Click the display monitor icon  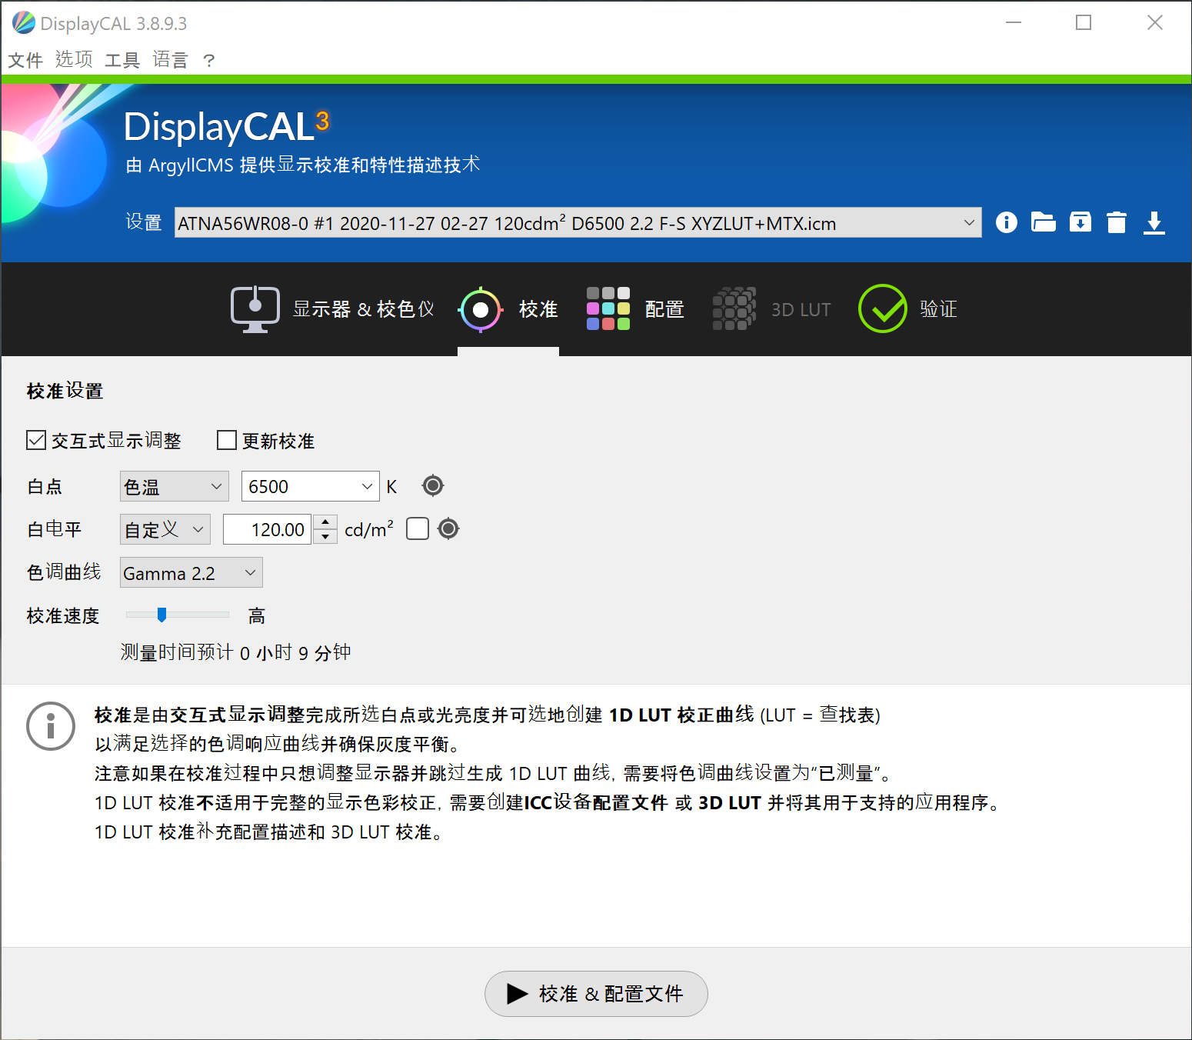255,309
